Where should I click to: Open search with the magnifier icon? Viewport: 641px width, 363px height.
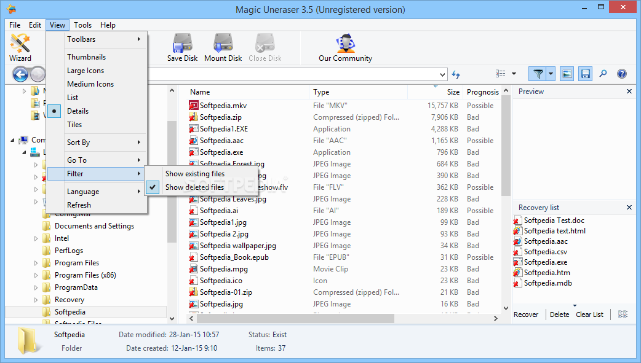pos(603,74)
